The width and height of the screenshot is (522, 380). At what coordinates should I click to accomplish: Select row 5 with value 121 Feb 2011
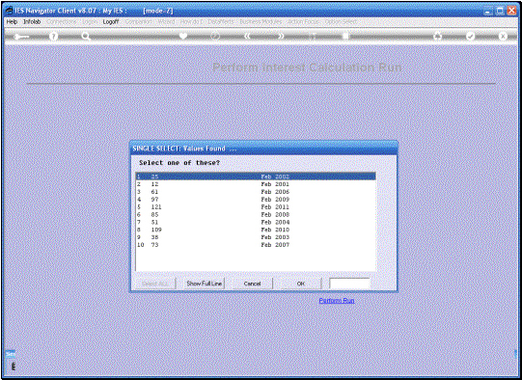(256, 207)
